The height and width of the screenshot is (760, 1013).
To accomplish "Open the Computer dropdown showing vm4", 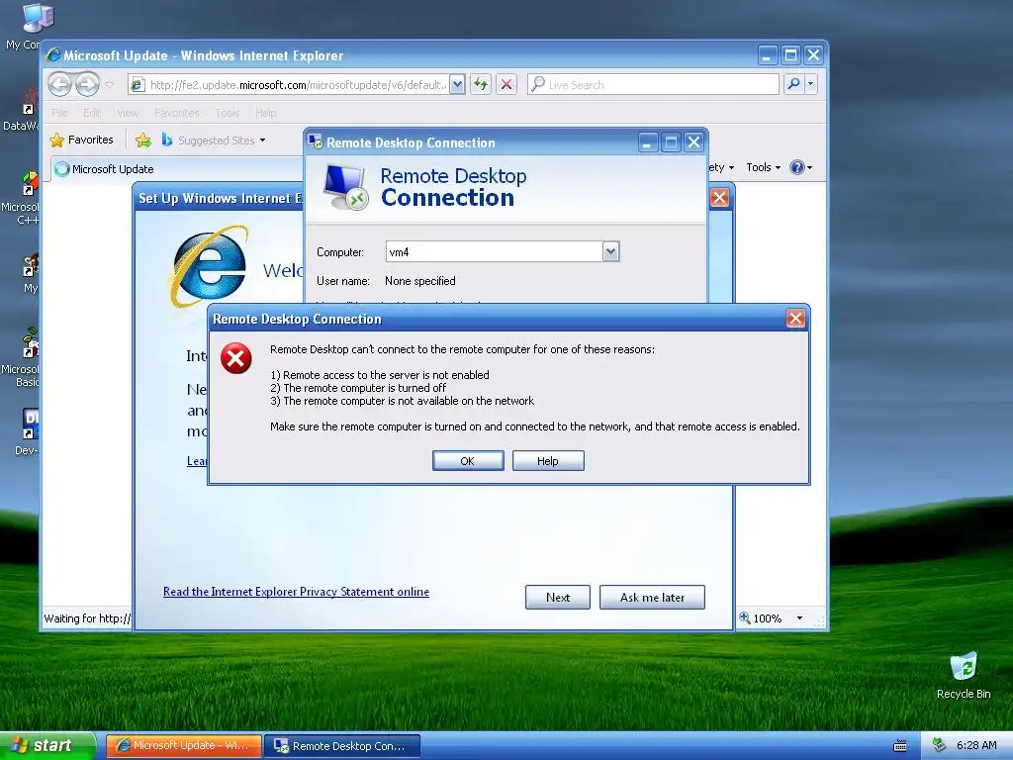I will click(610, 251).
